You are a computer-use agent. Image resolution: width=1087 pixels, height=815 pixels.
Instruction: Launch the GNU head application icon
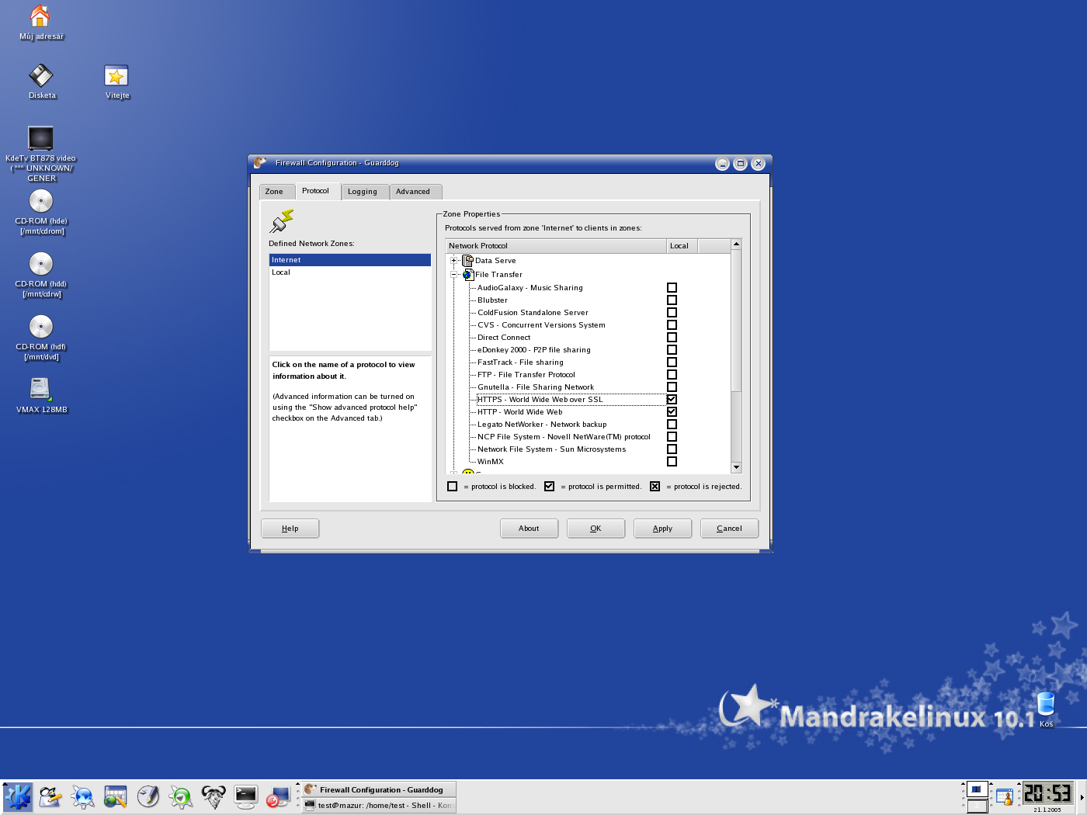click(x=214, y=797)
